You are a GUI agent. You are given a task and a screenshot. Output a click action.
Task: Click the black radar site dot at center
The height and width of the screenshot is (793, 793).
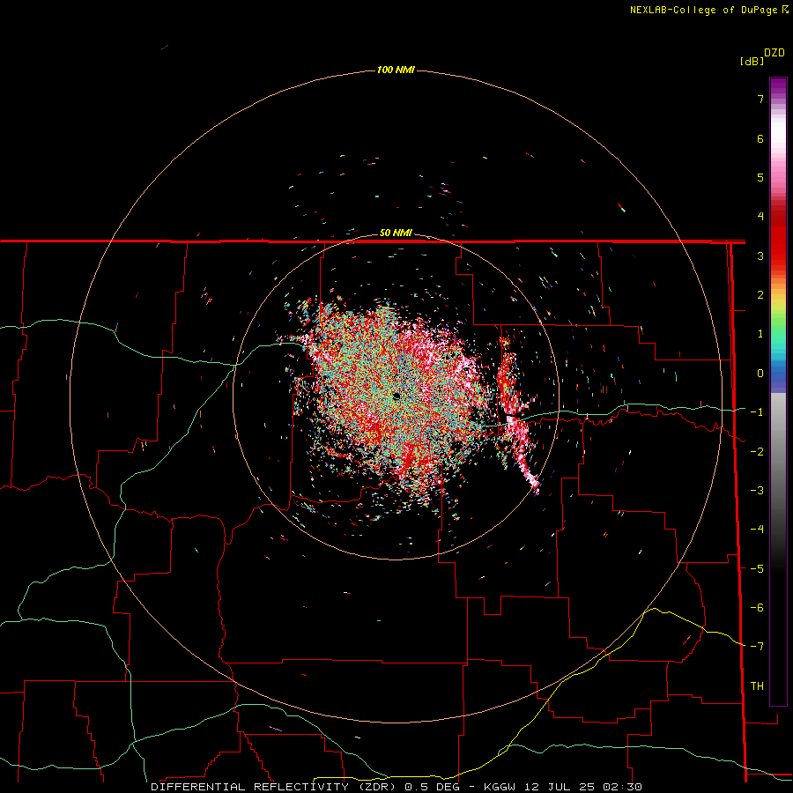pyautogui.click(x=396, y=396)
